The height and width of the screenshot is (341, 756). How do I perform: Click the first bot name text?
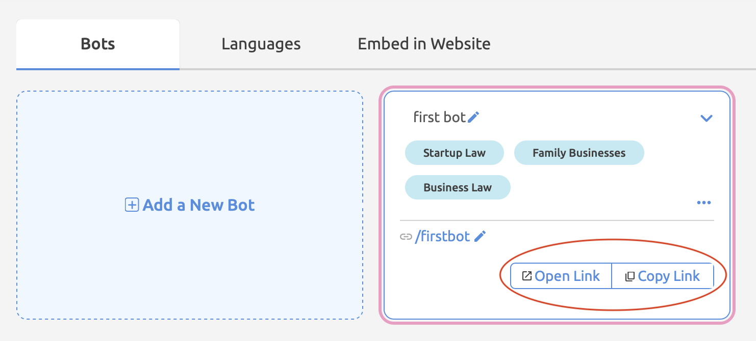pyautogui.click(x=439, y=118)
